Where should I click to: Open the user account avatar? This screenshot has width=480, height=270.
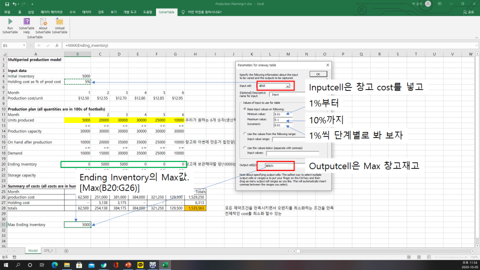428,4
